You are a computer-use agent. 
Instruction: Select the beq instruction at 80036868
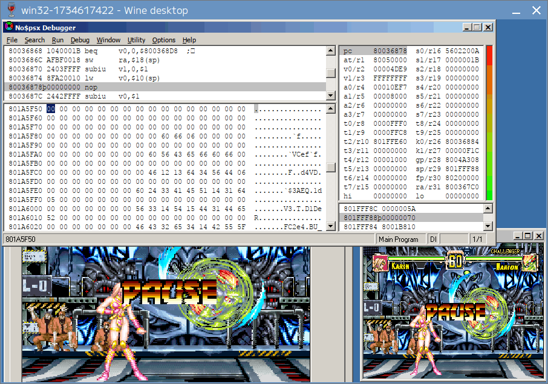click(x=165, y=51)
